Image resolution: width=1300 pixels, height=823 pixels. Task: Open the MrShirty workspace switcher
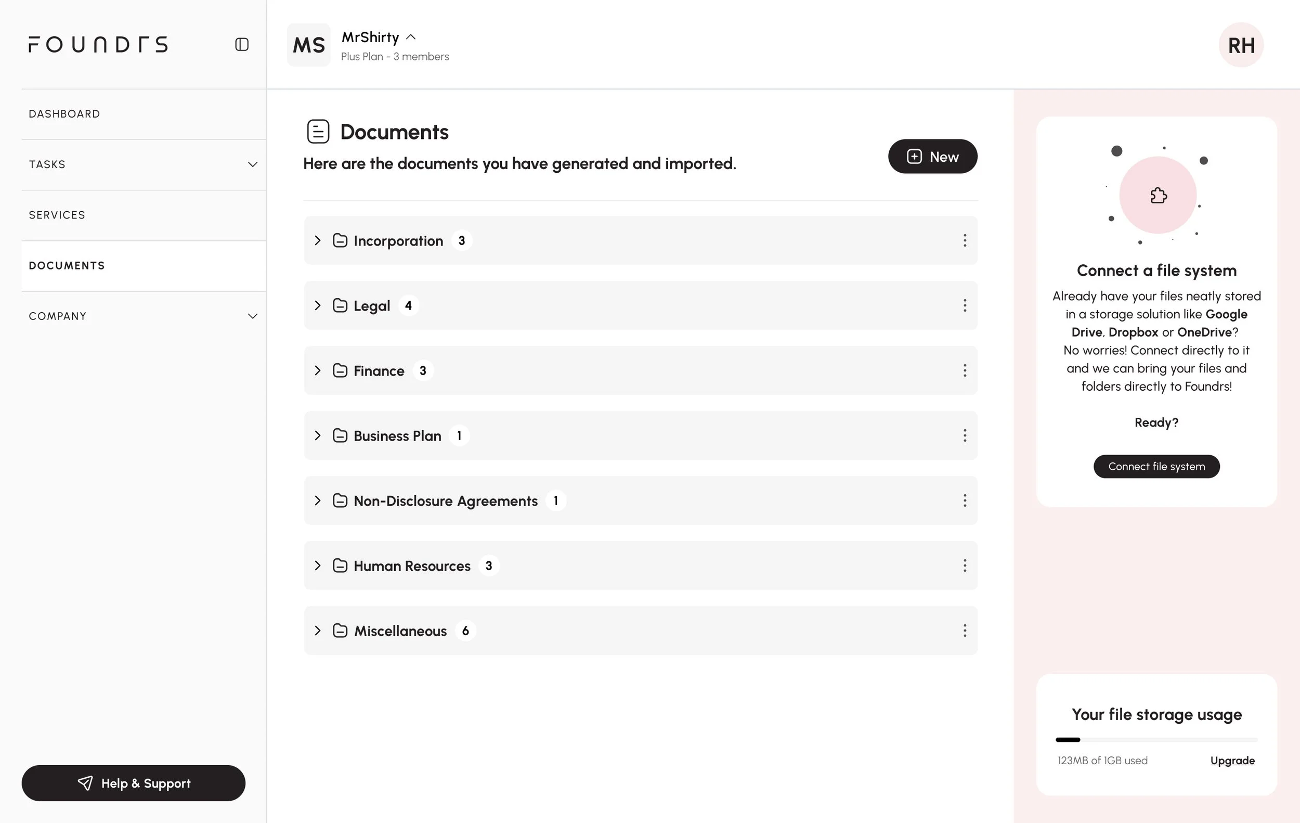point(379,37)
